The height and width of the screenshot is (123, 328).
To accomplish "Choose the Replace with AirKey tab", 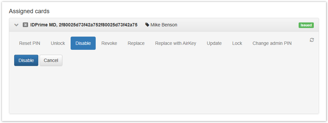I will (176, 43).
